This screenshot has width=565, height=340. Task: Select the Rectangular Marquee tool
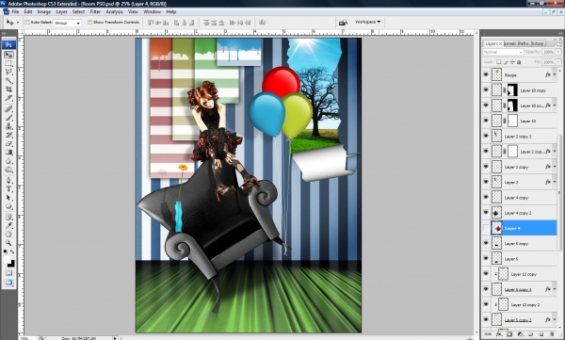pyautogui.click(x=8, y=63)
